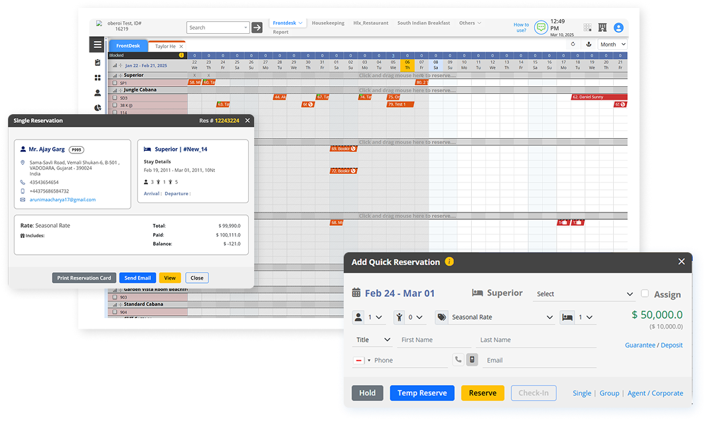Click the yellow Reserve button
The height and width of the screenshot is (421, 706).
(482, 393)
